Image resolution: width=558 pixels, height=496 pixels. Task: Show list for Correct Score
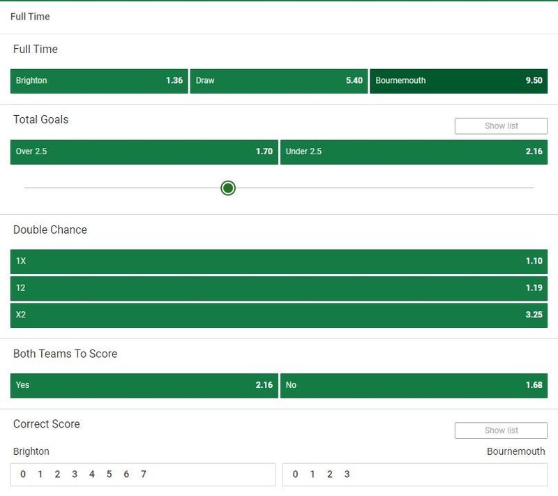coord(501,430)
